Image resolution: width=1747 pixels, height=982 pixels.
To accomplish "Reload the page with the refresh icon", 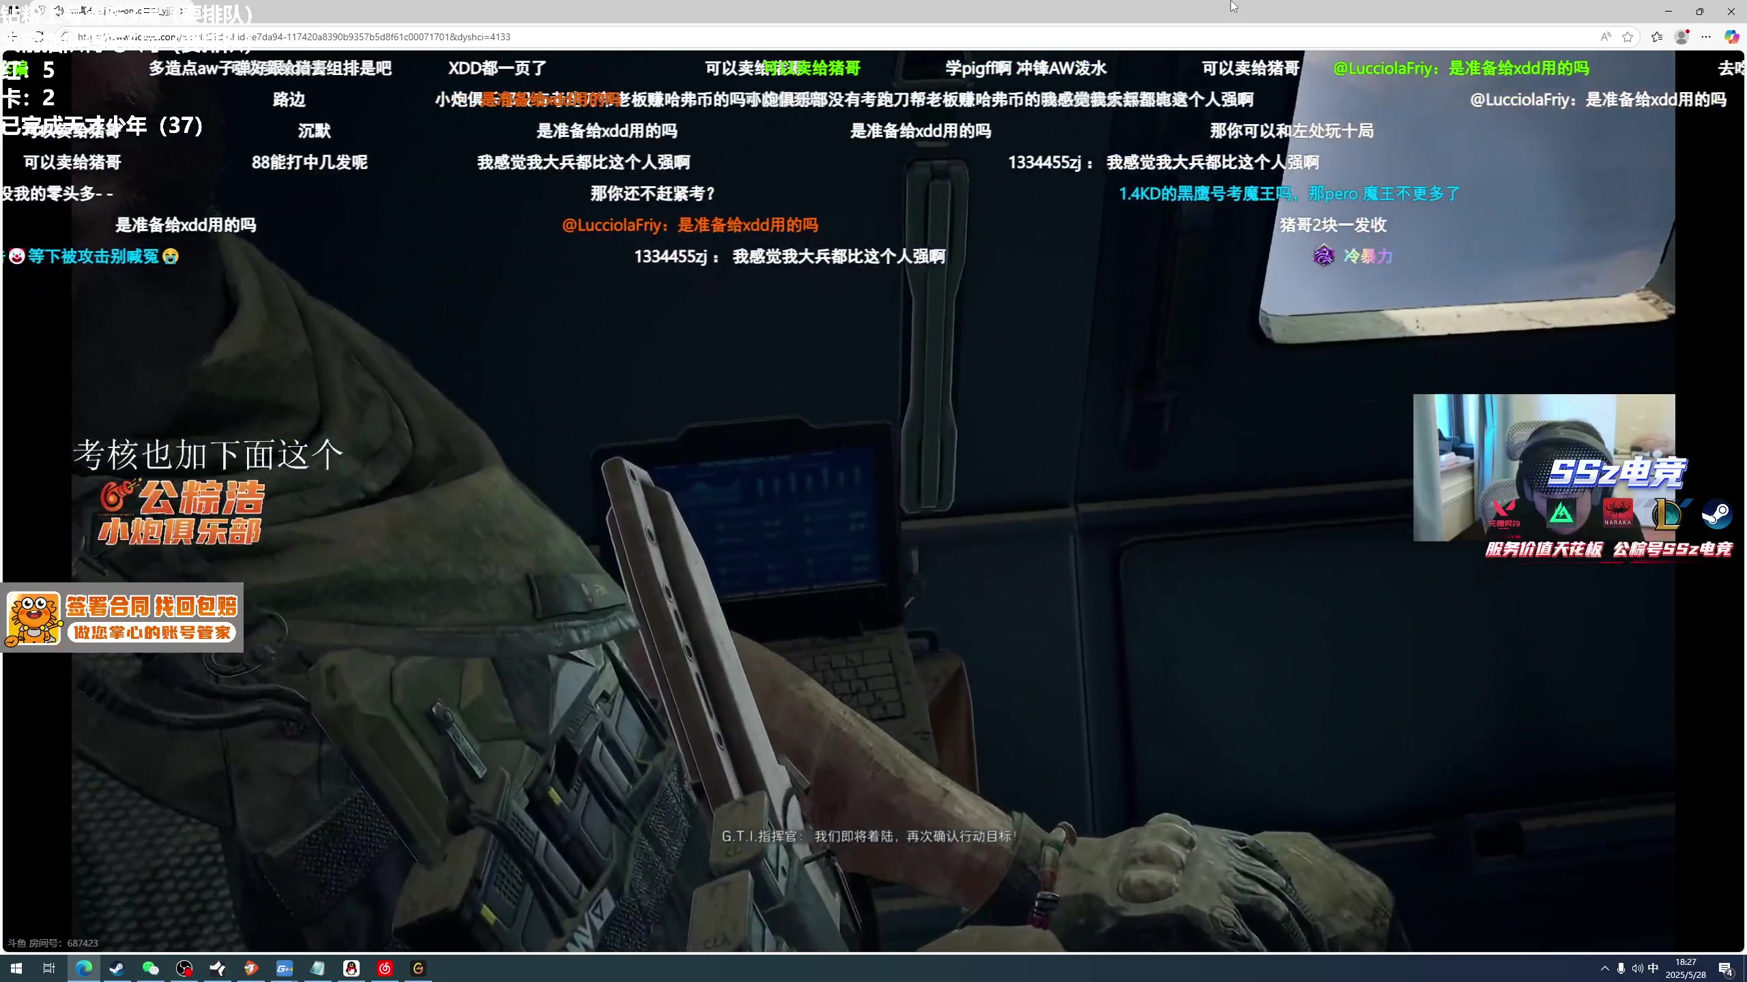I will point(39,37).
